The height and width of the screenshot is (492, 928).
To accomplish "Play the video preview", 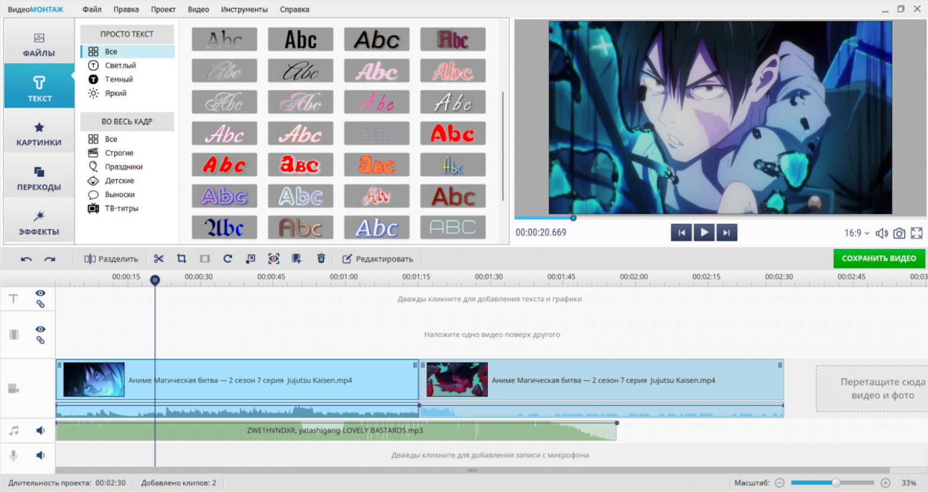I will [x=704, y=232].
